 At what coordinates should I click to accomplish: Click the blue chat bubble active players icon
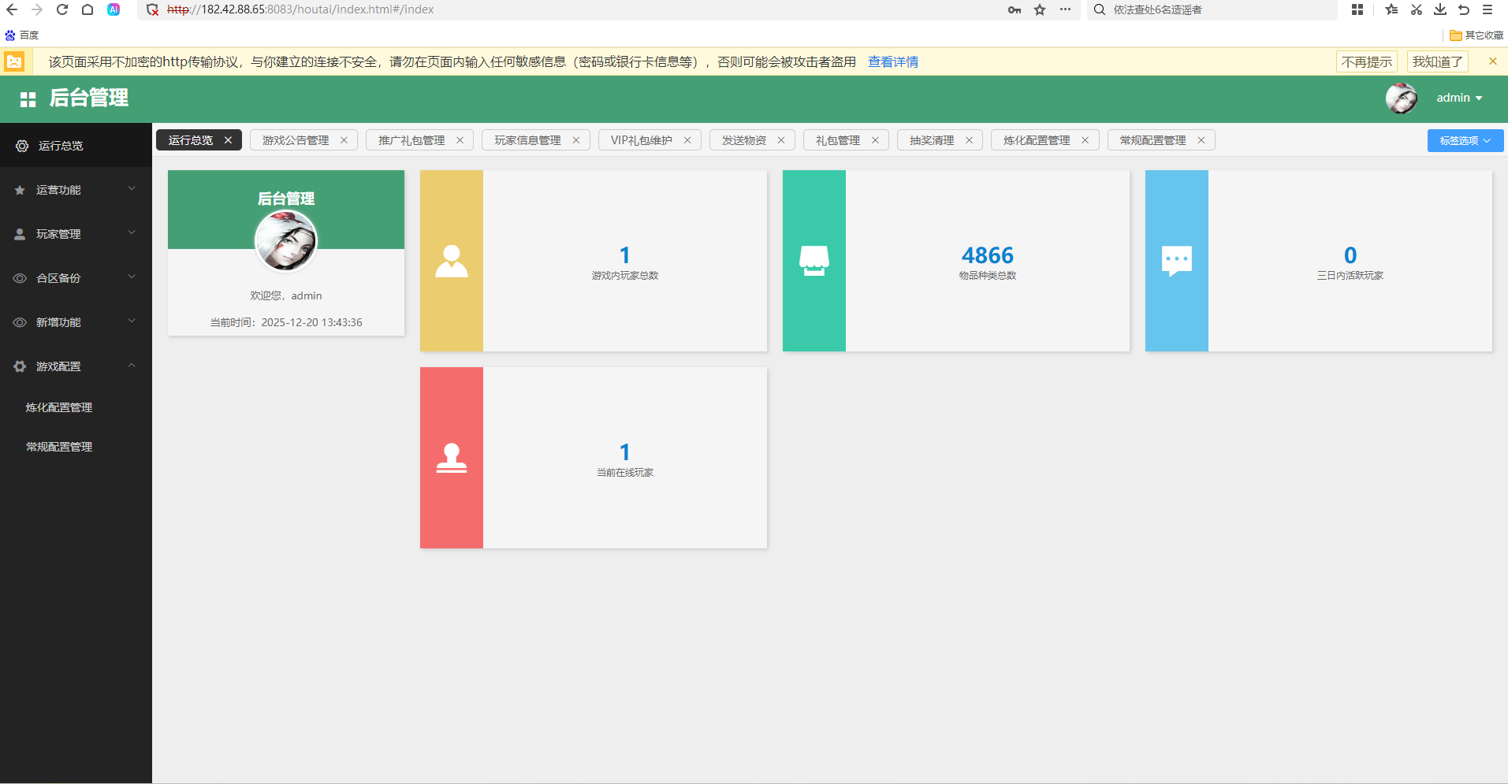pos(1176,261)
